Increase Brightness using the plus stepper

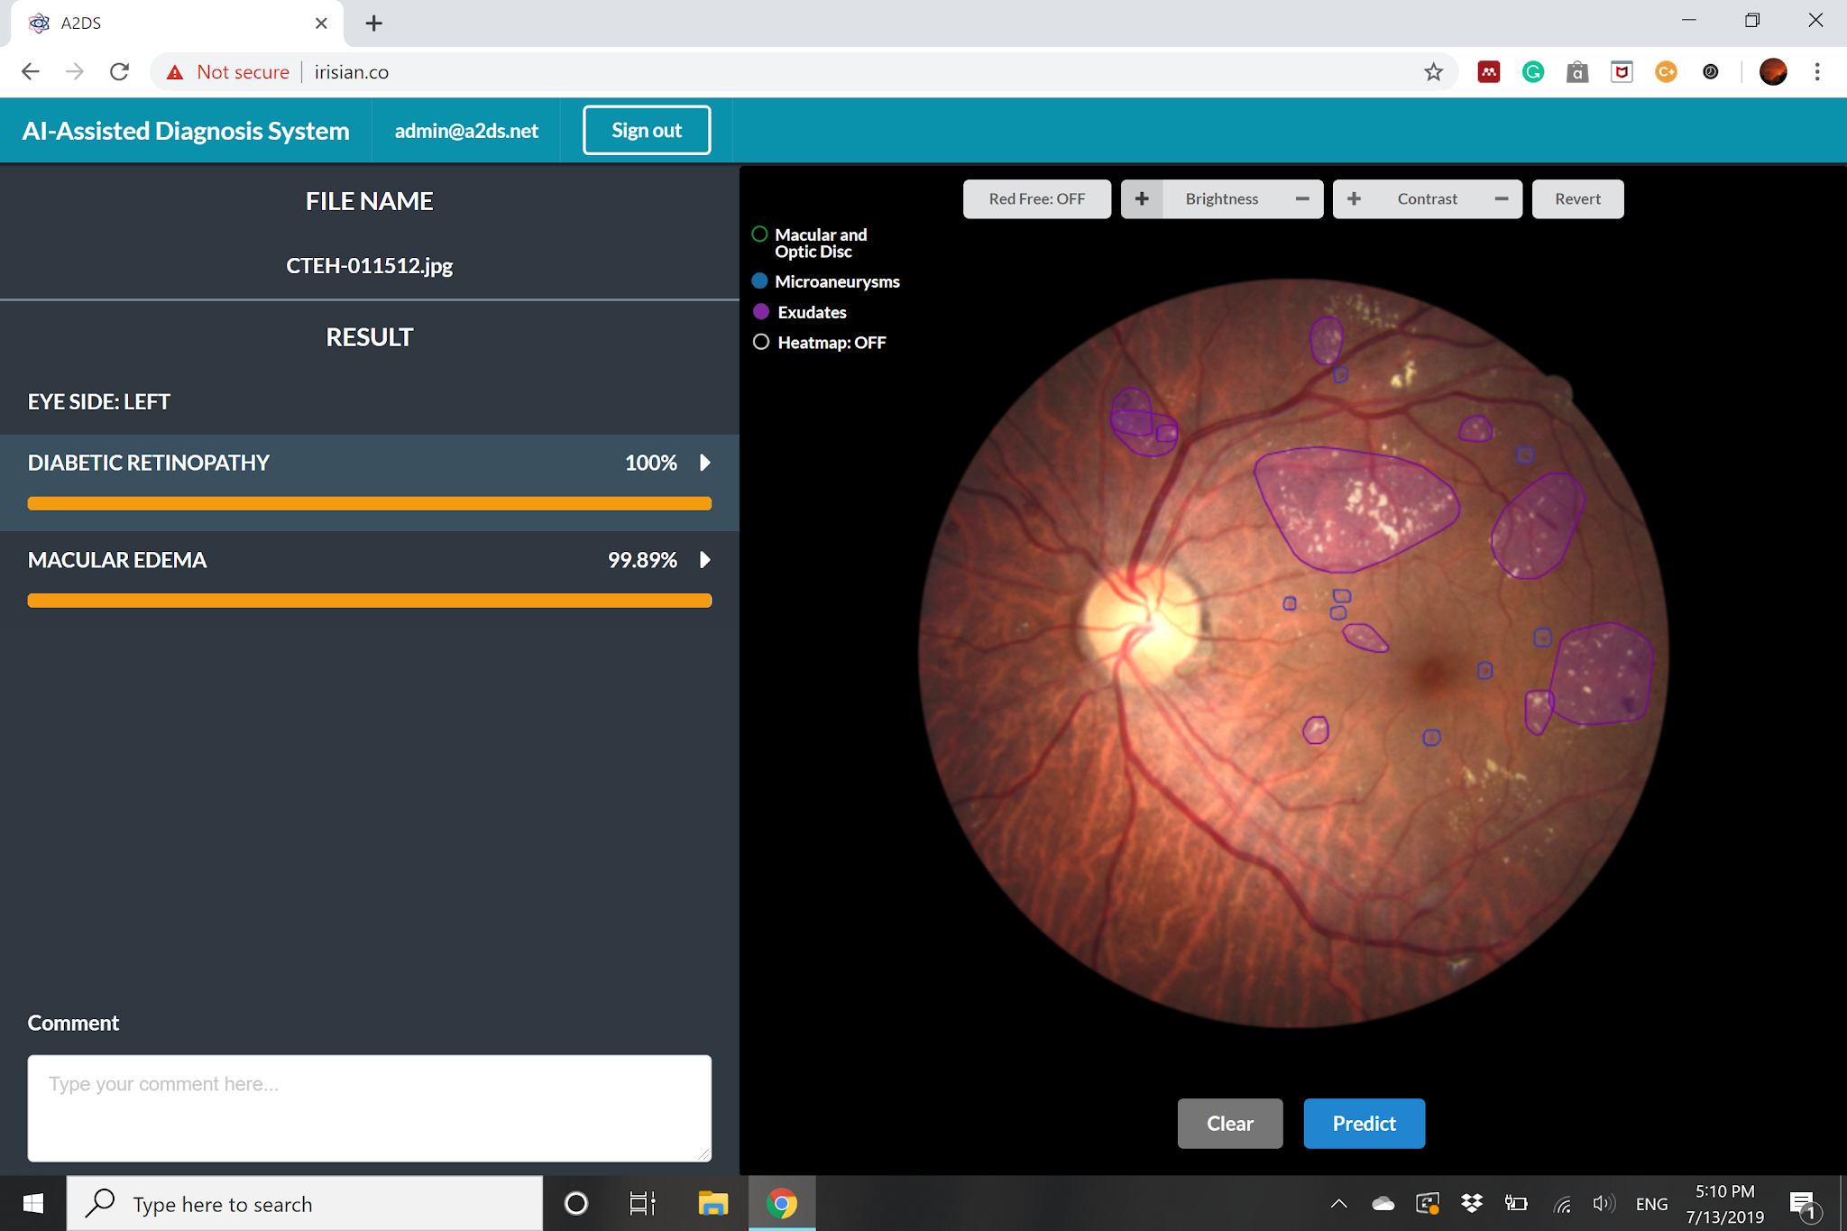pyautogui.click(x=1142, y=198)
